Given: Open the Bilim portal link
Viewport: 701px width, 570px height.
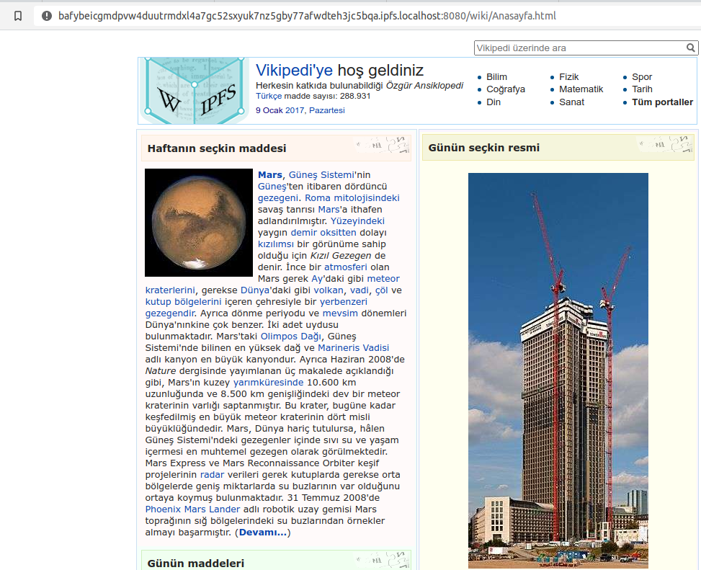Looking at the screenshot, I should 496,77.
